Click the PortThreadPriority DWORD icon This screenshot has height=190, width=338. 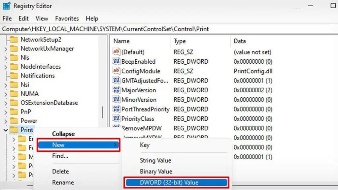click(116, 109)
